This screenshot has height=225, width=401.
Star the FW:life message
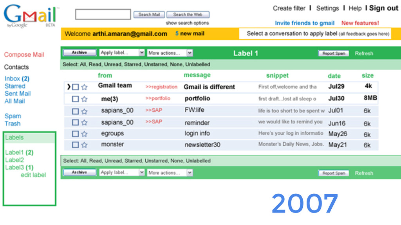point(85,111)
